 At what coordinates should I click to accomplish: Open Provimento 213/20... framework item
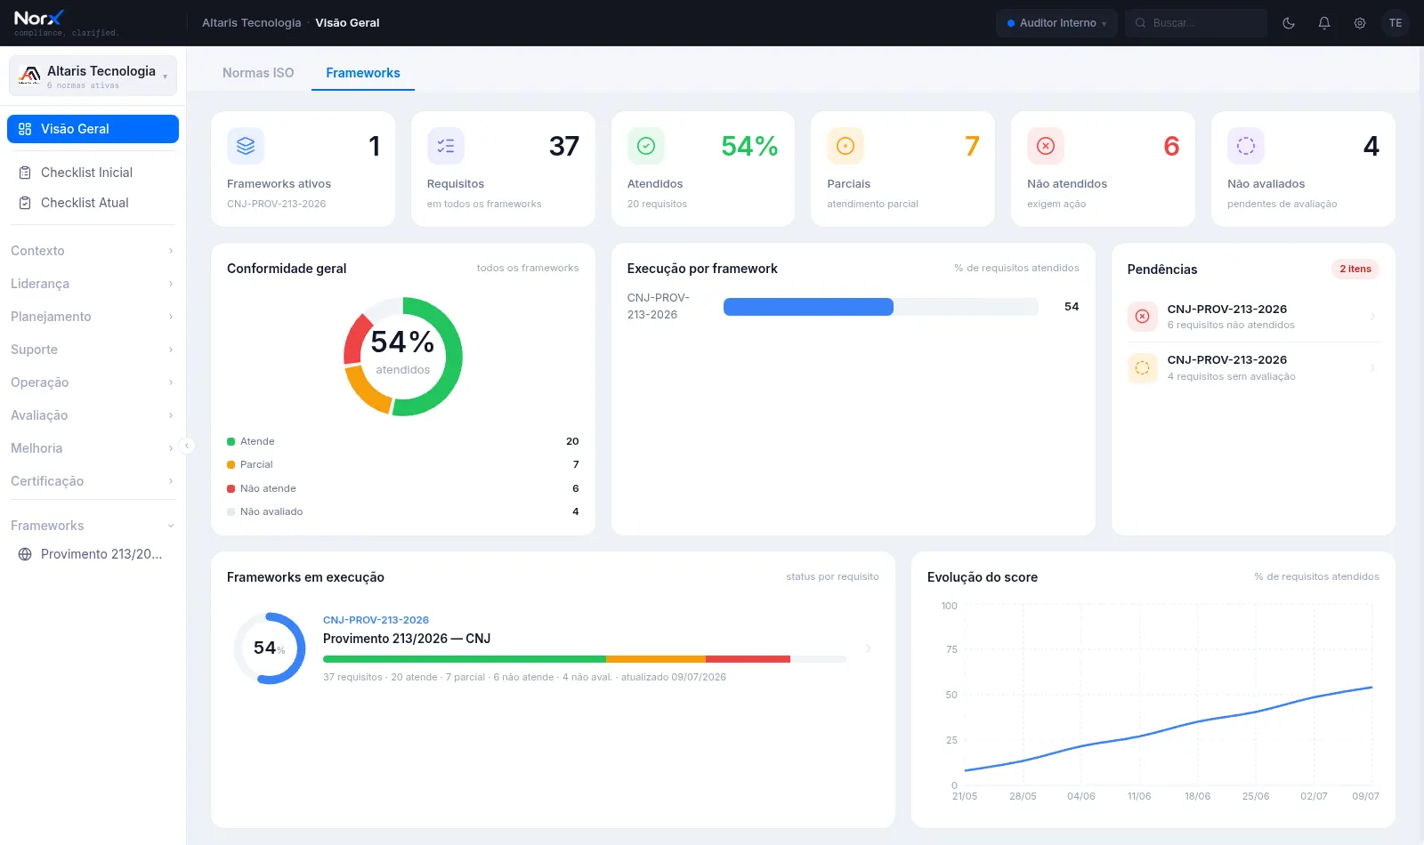pyautogui.click(x=93, y=554)
